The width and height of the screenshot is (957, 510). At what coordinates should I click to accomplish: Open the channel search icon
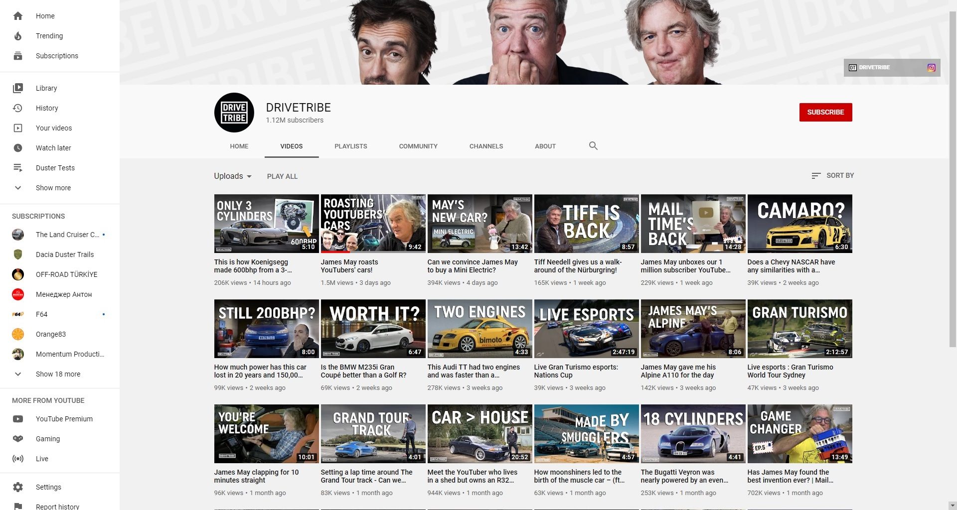pos(593,146)
